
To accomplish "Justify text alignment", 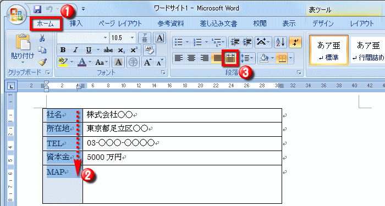I will click(x=217, y=58).
